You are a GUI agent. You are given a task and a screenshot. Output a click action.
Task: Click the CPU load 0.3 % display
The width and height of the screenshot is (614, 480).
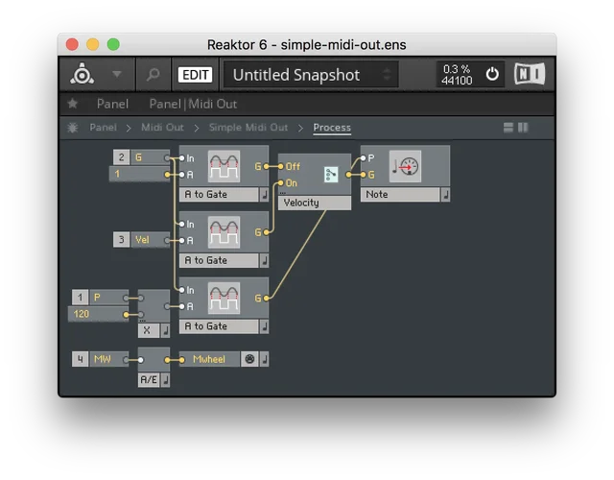pos(457,69)
